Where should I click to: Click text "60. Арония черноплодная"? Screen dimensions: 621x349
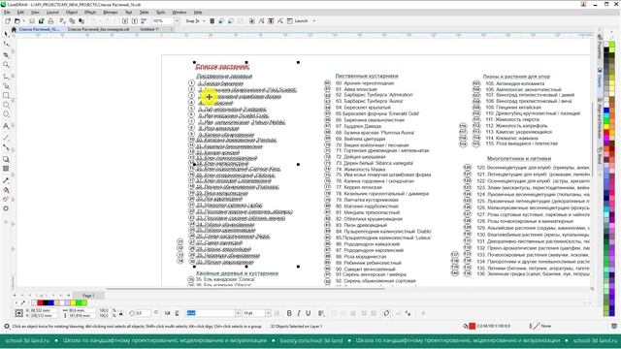coord(365,83)
